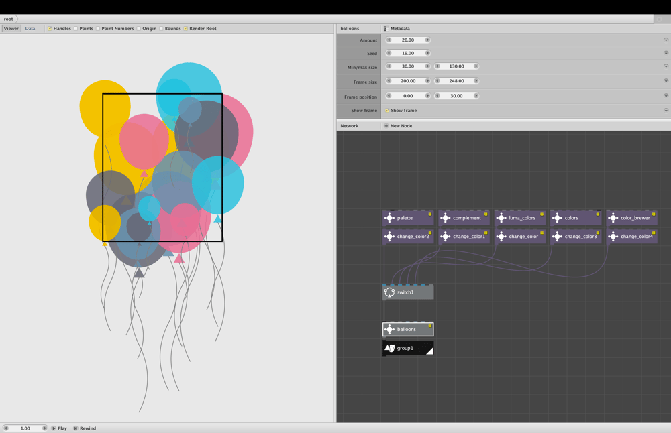
Task: Click the New Node button
Action: [x=398, y=126]
